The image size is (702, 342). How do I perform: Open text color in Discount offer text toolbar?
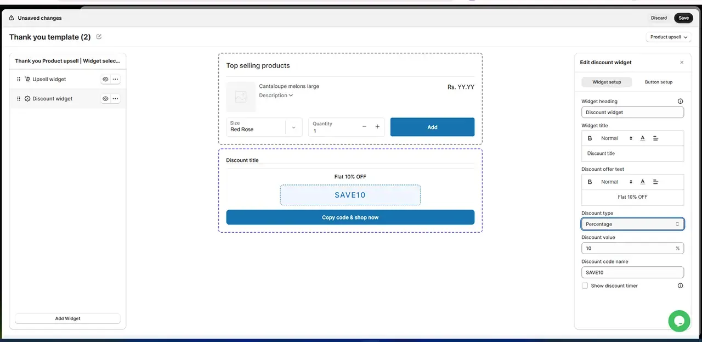pyautogui.click(x=642, y=182)
